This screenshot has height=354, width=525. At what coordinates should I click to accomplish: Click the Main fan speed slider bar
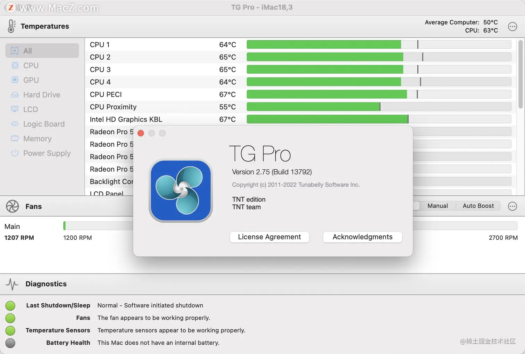tap(290, 226)
